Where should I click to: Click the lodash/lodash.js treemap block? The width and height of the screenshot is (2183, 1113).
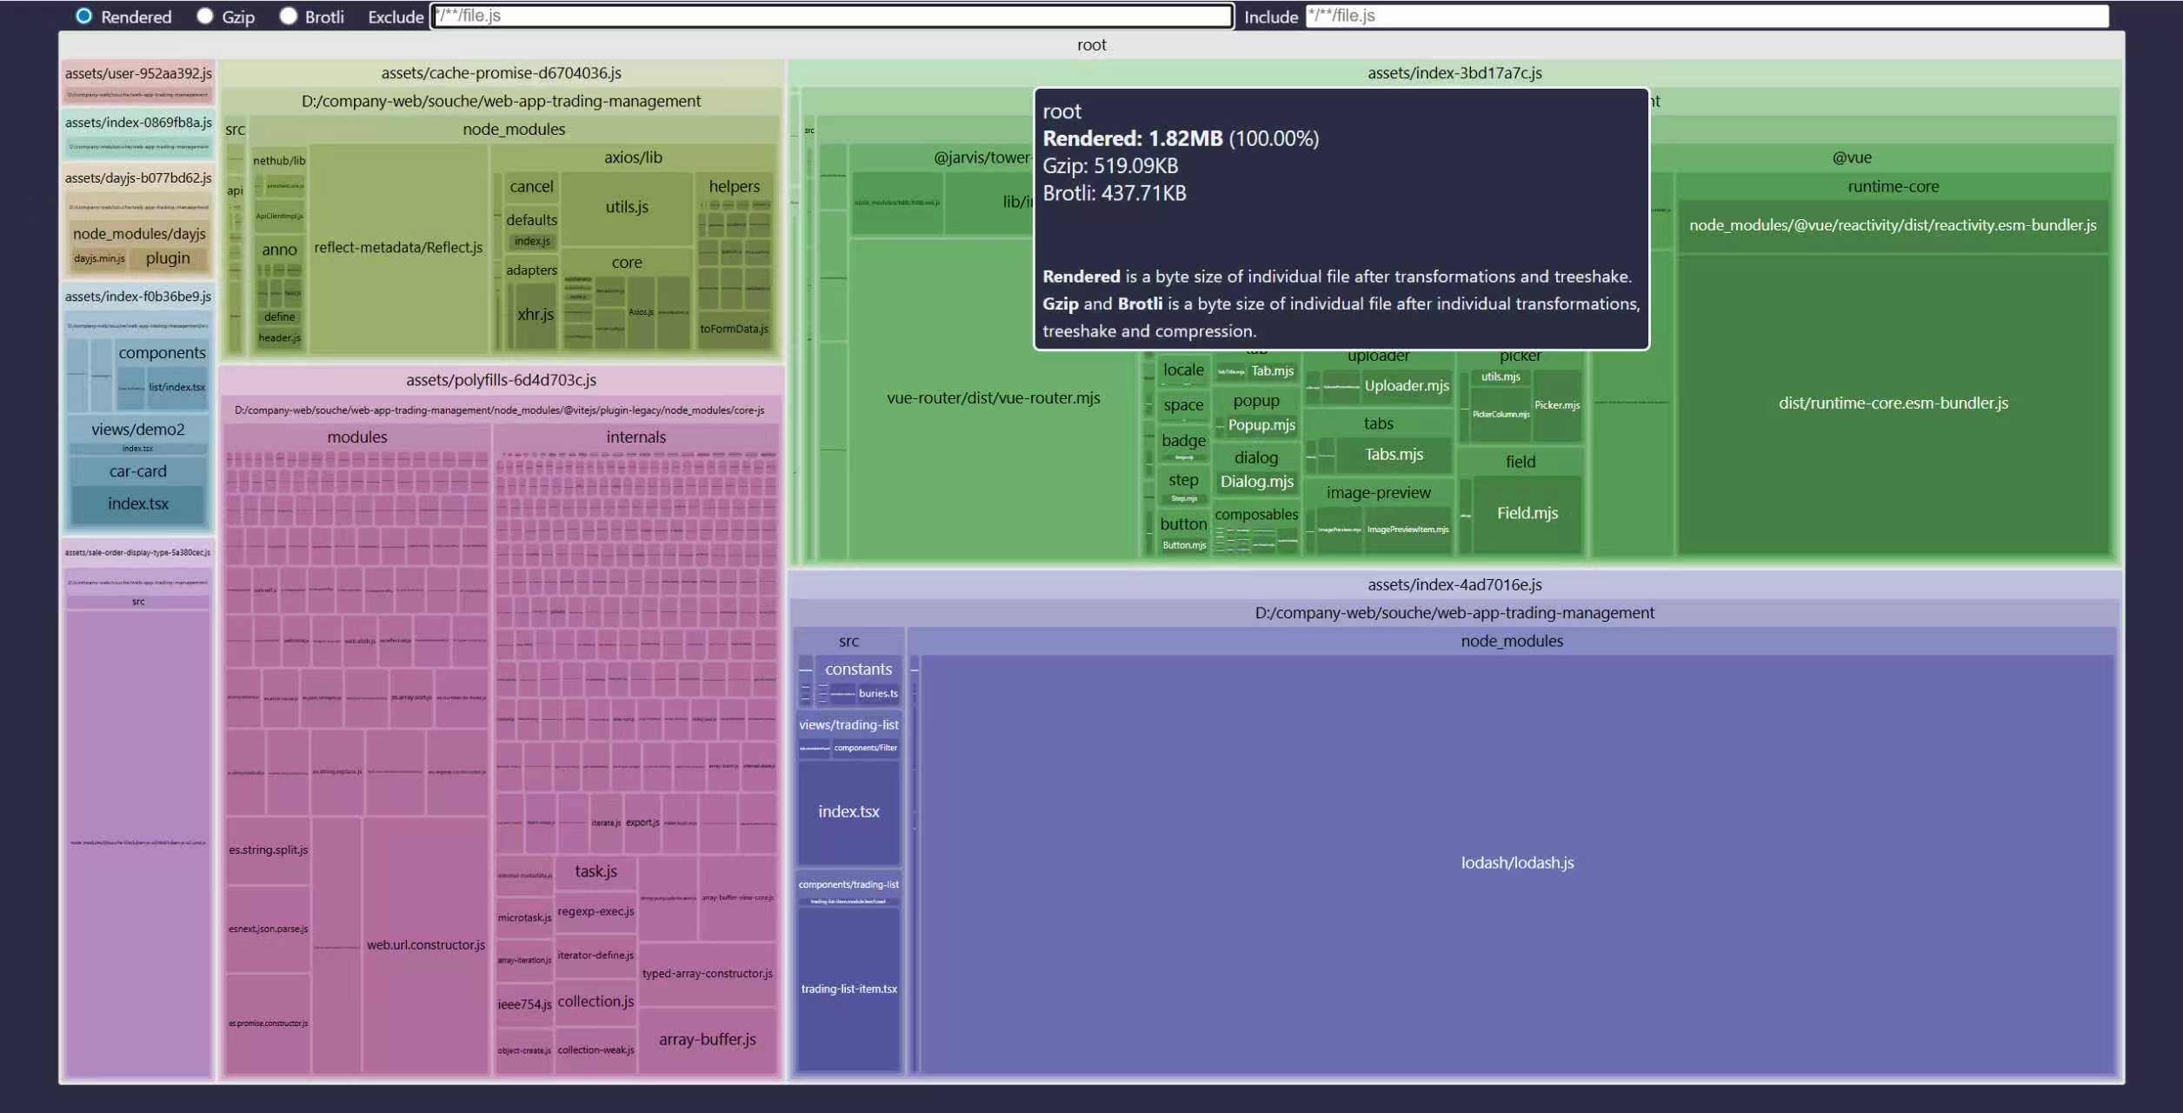(x=1517, y=863)
